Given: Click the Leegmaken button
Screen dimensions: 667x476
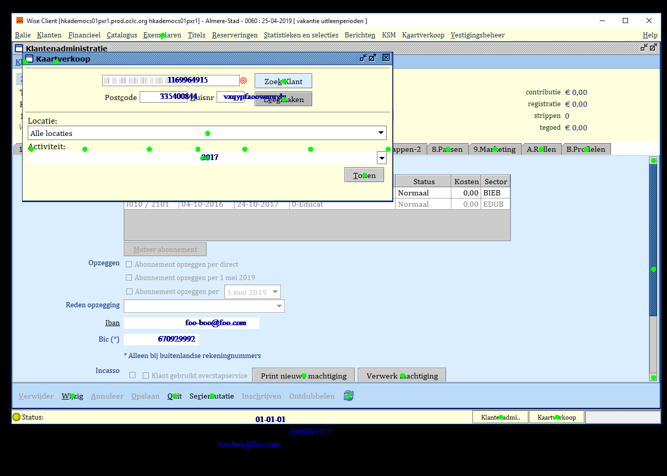Looking at the screenshot, I should point(283,99).
